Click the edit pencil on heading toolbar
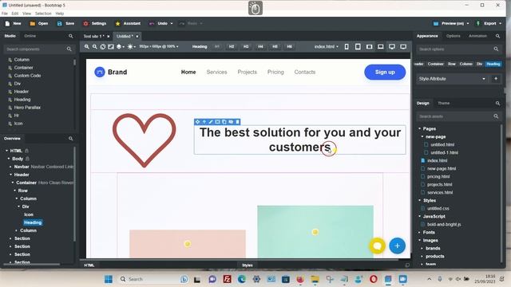The image size is (511, 287). [211, 122]
